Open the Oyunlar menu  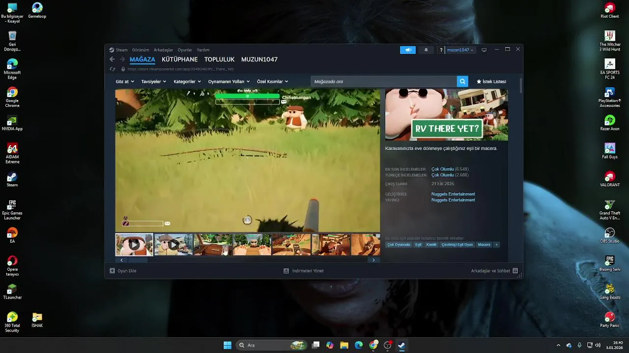(185, 50)
